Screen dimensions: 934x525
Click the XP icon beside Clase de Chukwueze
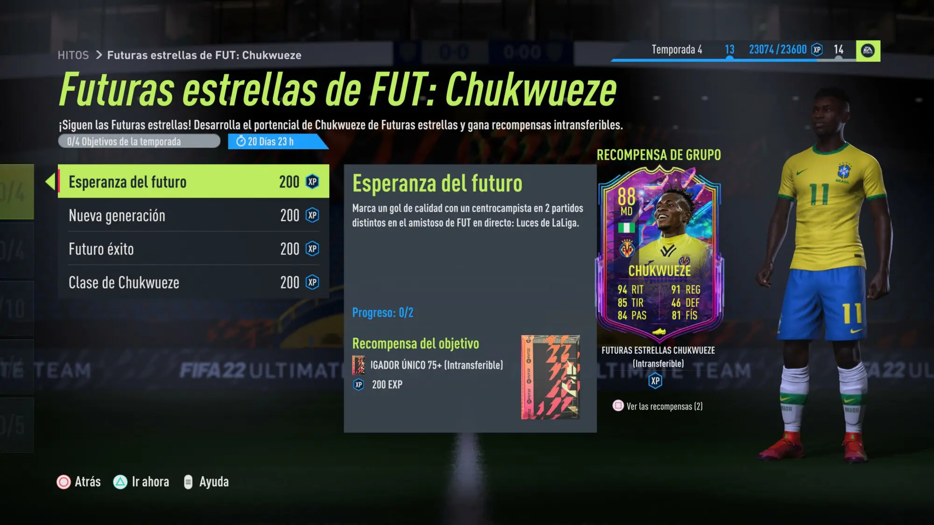pyautogui.click(x=312, y=282)
